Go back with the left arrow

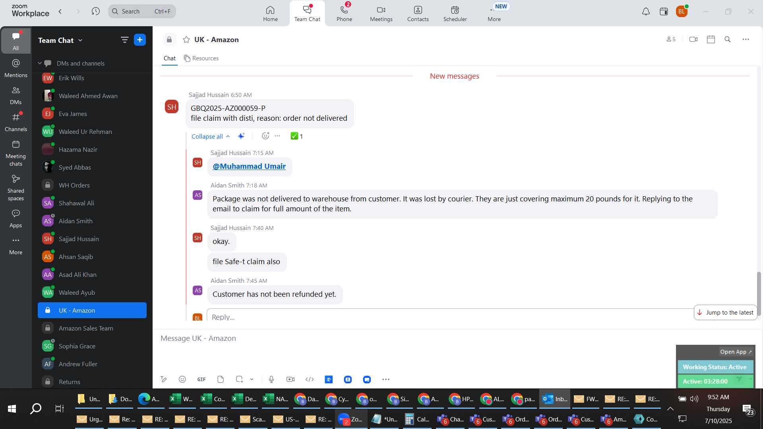[x=60, y=12]
